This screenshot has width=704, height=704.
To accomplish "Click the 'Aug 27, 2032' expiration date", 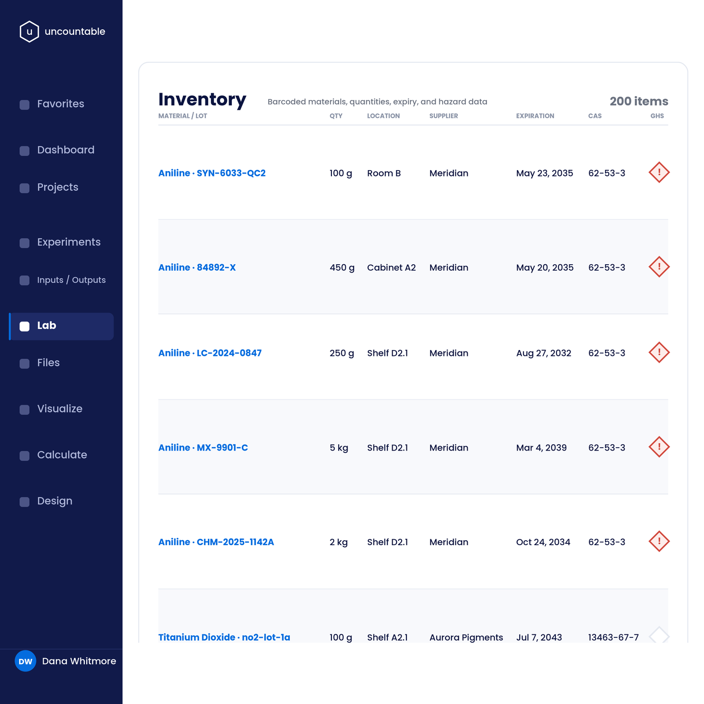I will point(544,353).
